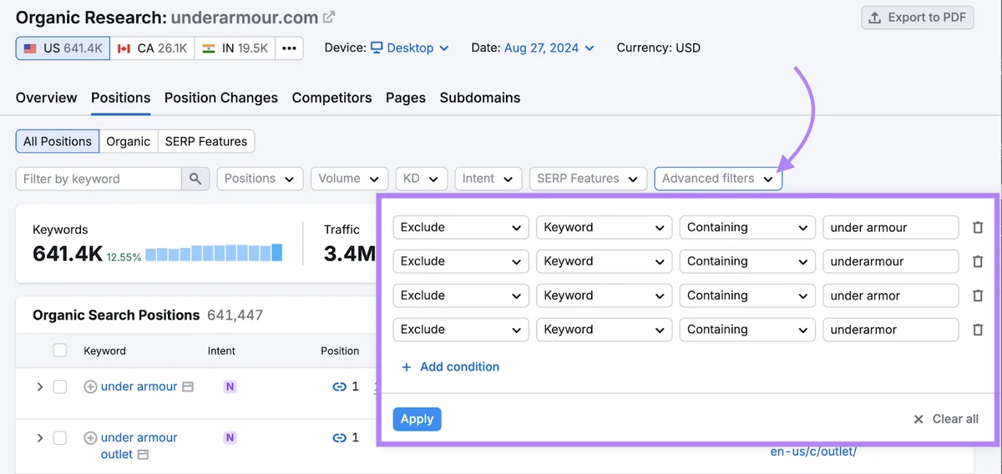Open SERP snapshot icon next to 'under armour'
This screenshot has width=1002, height=474.
click(x=188, y=387)
